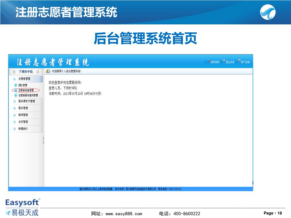Open the 修改密码 link

click(215, 62)
